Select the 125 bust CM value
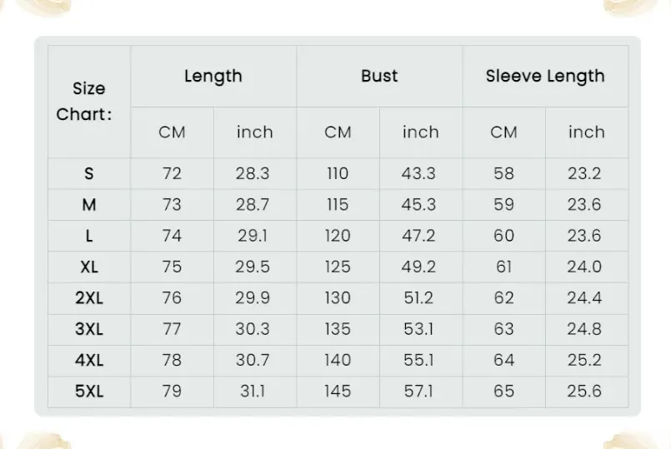Viewport: 671px width, 449px height. [338, 267]
